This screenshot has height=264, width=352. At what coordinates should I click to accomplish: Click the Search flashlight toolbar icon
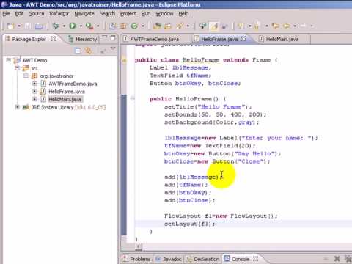(x=180, y=26)
